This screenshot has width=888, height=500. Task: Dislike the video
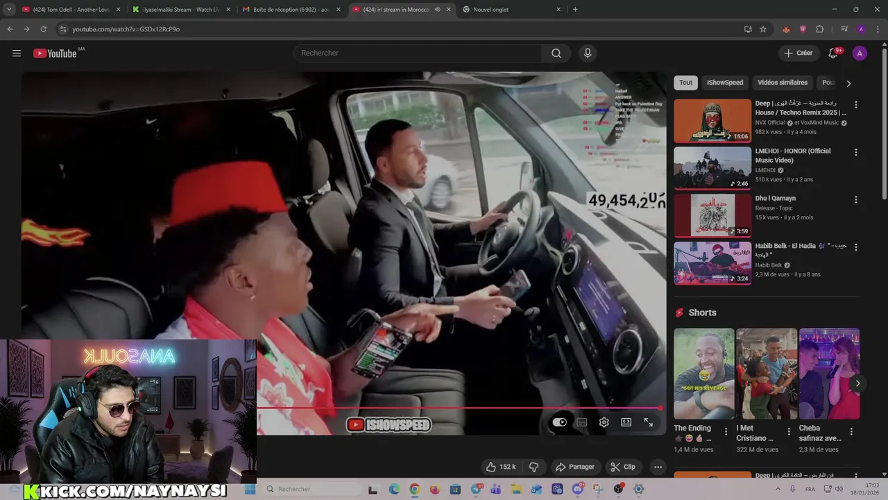[534, 467]
